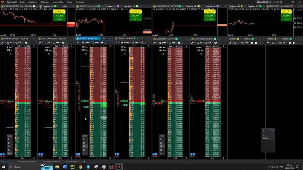The width and height of the screenshot is (303, 170).
Task: Open the Статистика workspace tab
Action: 71,161
